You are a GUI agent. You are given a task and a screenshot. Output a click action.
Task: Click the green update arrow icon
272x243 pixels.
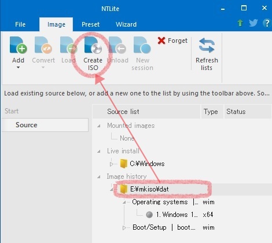pyautogui.click(x=240, y=23)
